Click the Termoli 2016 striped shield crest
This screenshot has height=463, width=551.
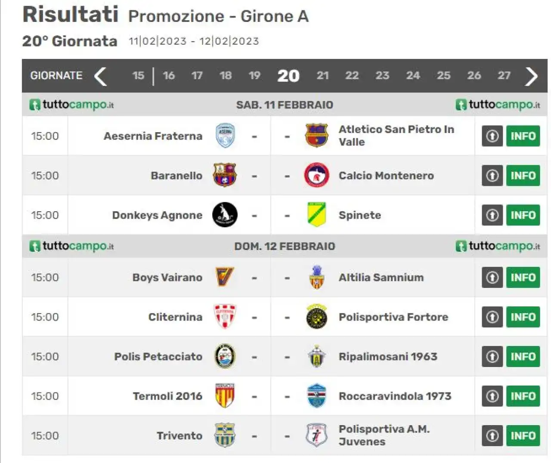(225, 396)
